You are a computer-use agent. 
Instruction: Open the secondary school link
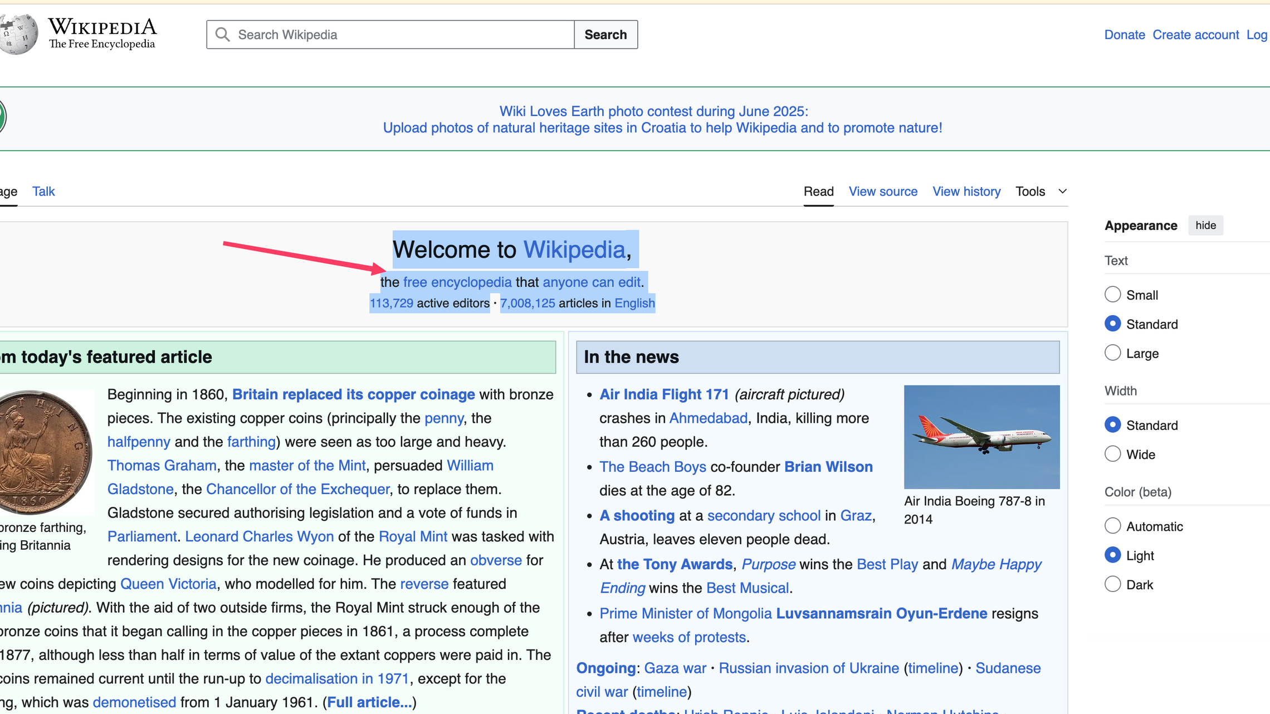[764, 516]
